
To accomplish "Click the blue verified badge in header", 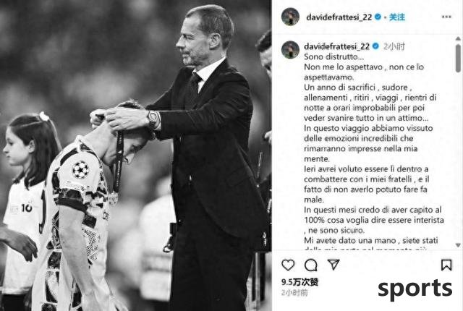I will coord(378,17).
